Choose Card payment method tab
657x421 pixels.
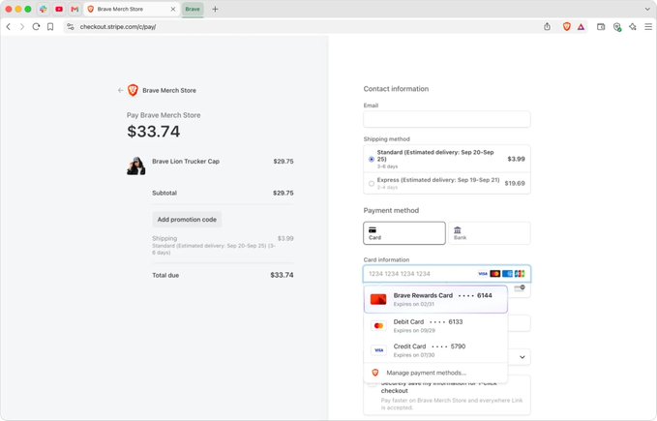(x=404, y=233)
